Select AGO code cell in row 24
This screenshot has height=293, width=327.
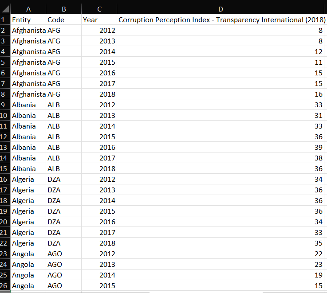click(63, 264)
